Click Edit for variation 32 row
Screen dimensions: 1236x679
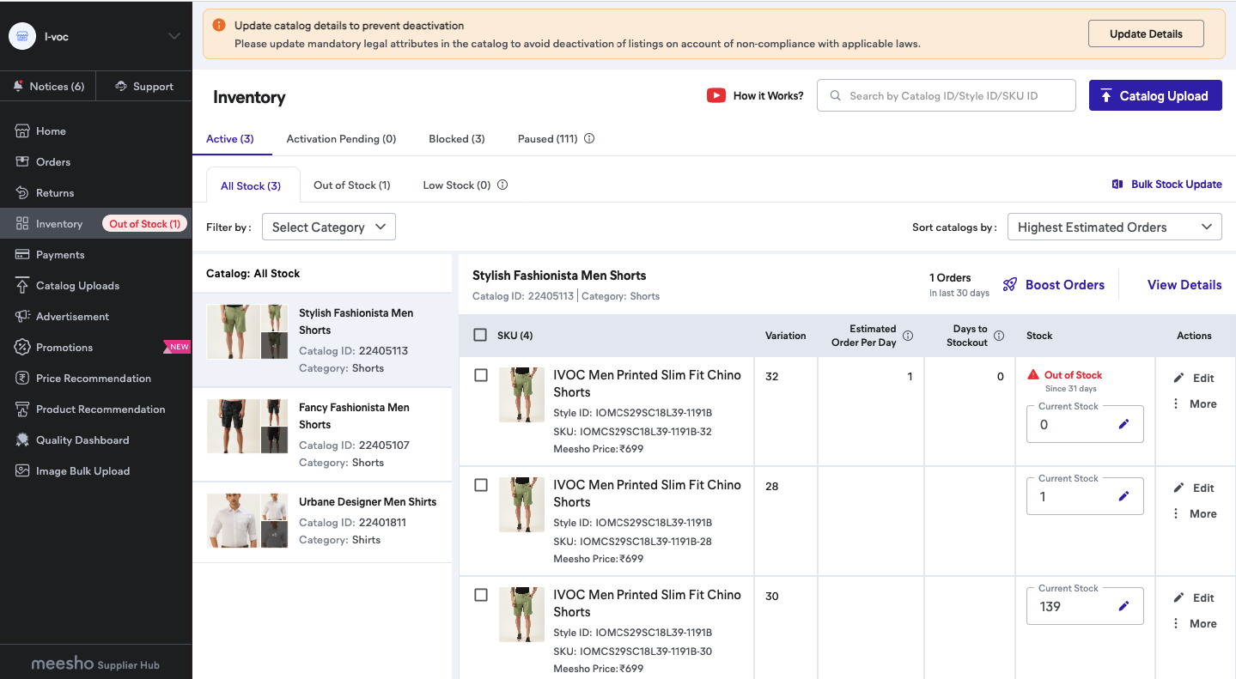[x=1195, y=379]
